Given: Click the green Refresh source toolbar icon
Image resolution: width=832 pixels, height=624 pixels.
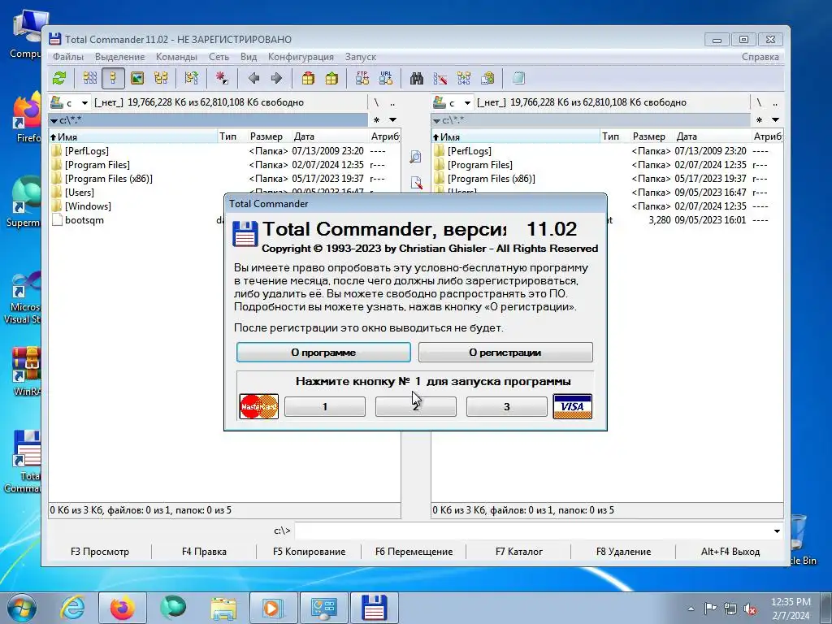Looking at the screenshot, I should click(59, 79).
